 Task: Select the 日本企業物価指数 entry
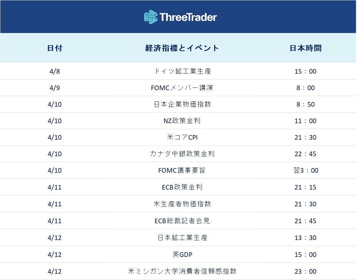pos(182,104)
